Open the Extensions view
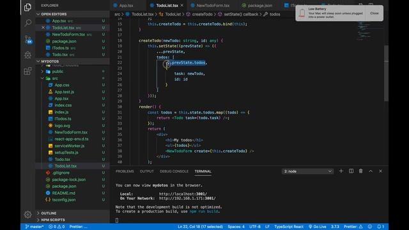 coord(27,71)
